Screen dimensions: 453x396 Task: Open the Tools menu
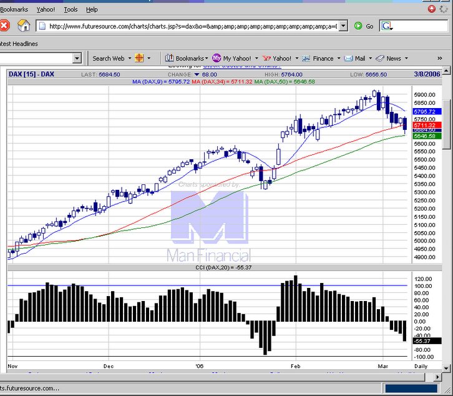click(71, 9)
